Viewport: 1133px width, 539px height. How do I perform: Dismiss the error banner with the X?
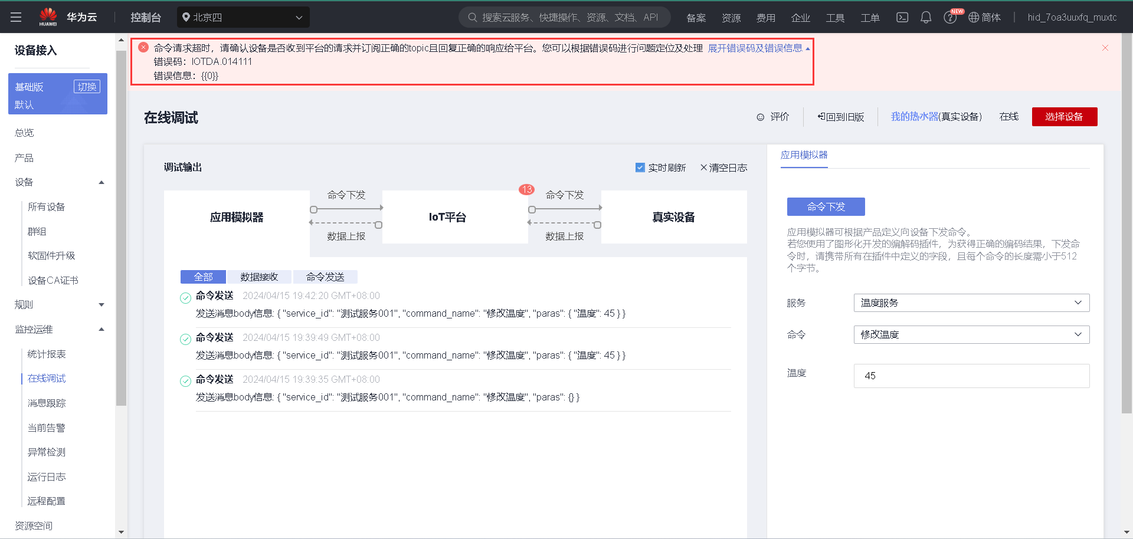click(x=1105, y=48)
